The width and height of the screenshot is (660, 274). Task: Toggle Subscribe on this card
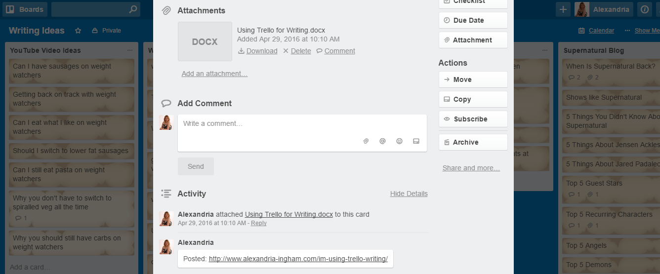coord(473,119)
